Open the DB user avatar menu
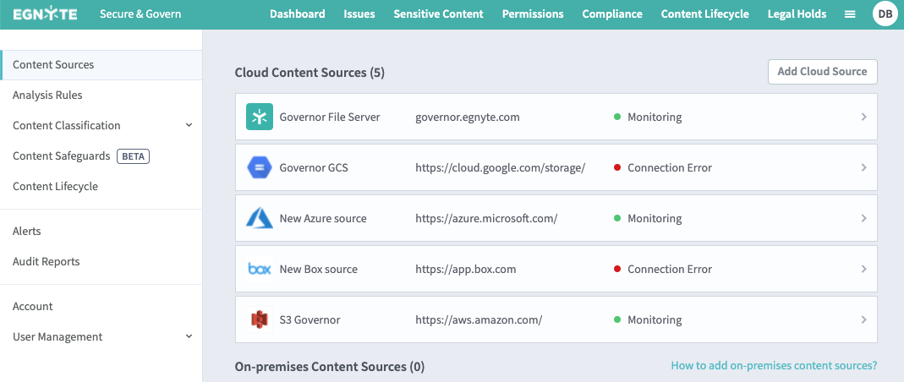 click(885, 14)
